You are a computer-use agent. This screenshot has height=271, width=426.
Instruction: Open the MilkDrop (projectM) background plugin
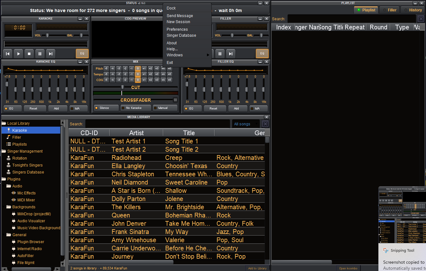coord(34,214)
